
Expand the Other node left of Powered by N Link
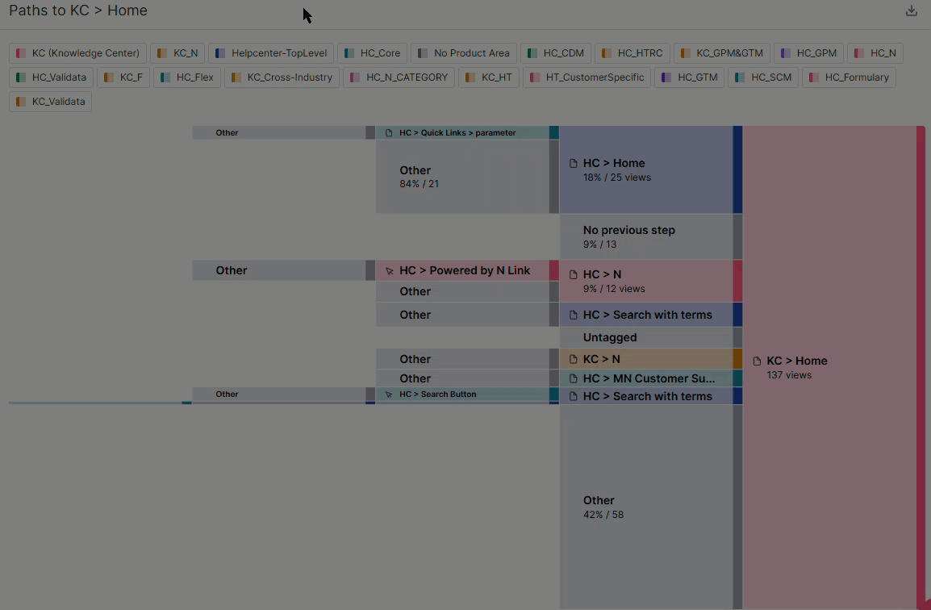coord(278,271)
